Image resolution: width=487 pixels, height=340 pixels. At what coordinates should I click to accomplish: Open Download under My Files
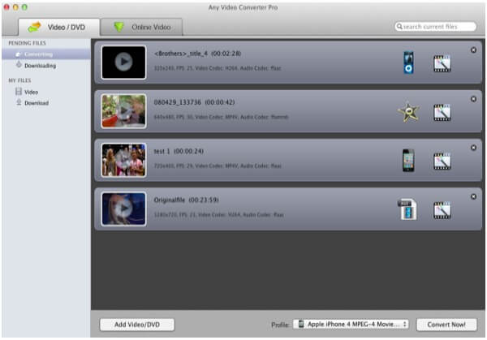(37, 103)
